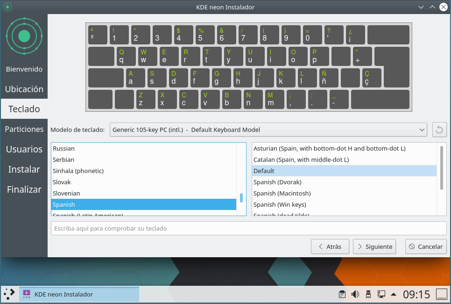This screenshot has width=451, height=304.
Task: Open the removable devices notifier icon
Action: [368, 294]
